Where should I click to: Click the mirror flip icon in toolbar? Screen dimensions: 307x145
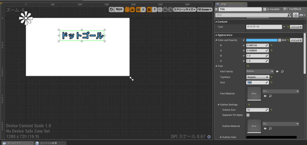point(170,10)
